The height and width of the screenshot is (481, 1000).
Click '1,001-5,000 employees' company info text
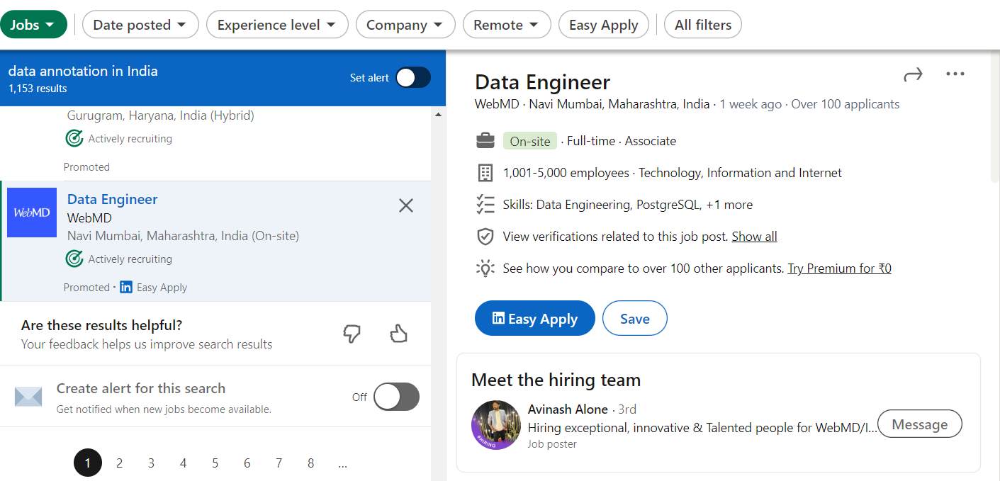click(x=566, y=173)
